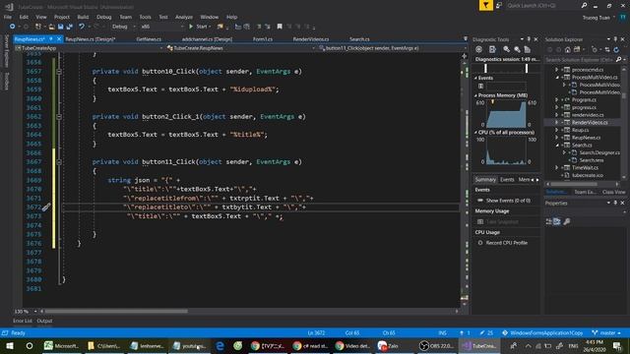Viewport: 630px width, 354px height.
Task: Select RenderVideos.cs in Solution Explorer
Action: (x=590, y=122)
